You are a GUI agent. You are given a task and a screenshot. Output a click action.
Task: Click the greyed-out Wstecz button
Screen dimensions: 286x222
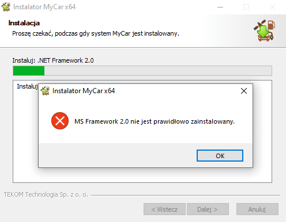pos(164,209)
